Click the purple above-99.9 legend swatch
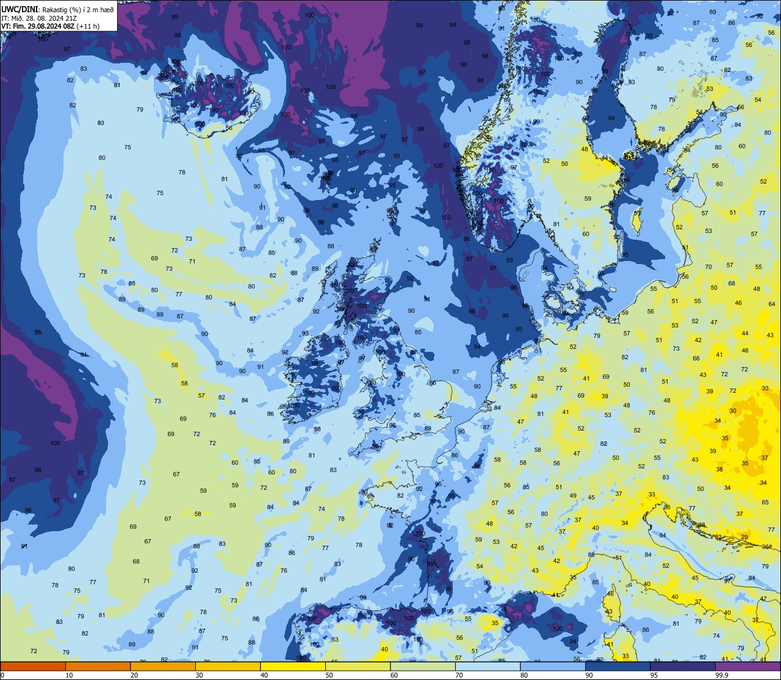The image size is (781, 680). tap(748, 667)
